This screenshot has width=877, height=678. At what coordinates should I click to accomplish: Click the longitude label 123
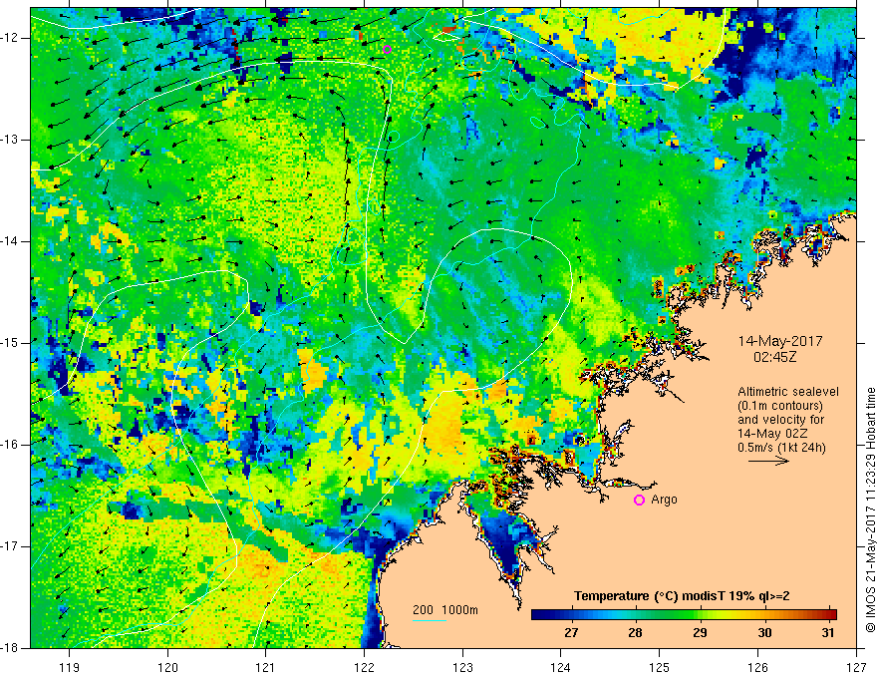click(x=462, y=667)
